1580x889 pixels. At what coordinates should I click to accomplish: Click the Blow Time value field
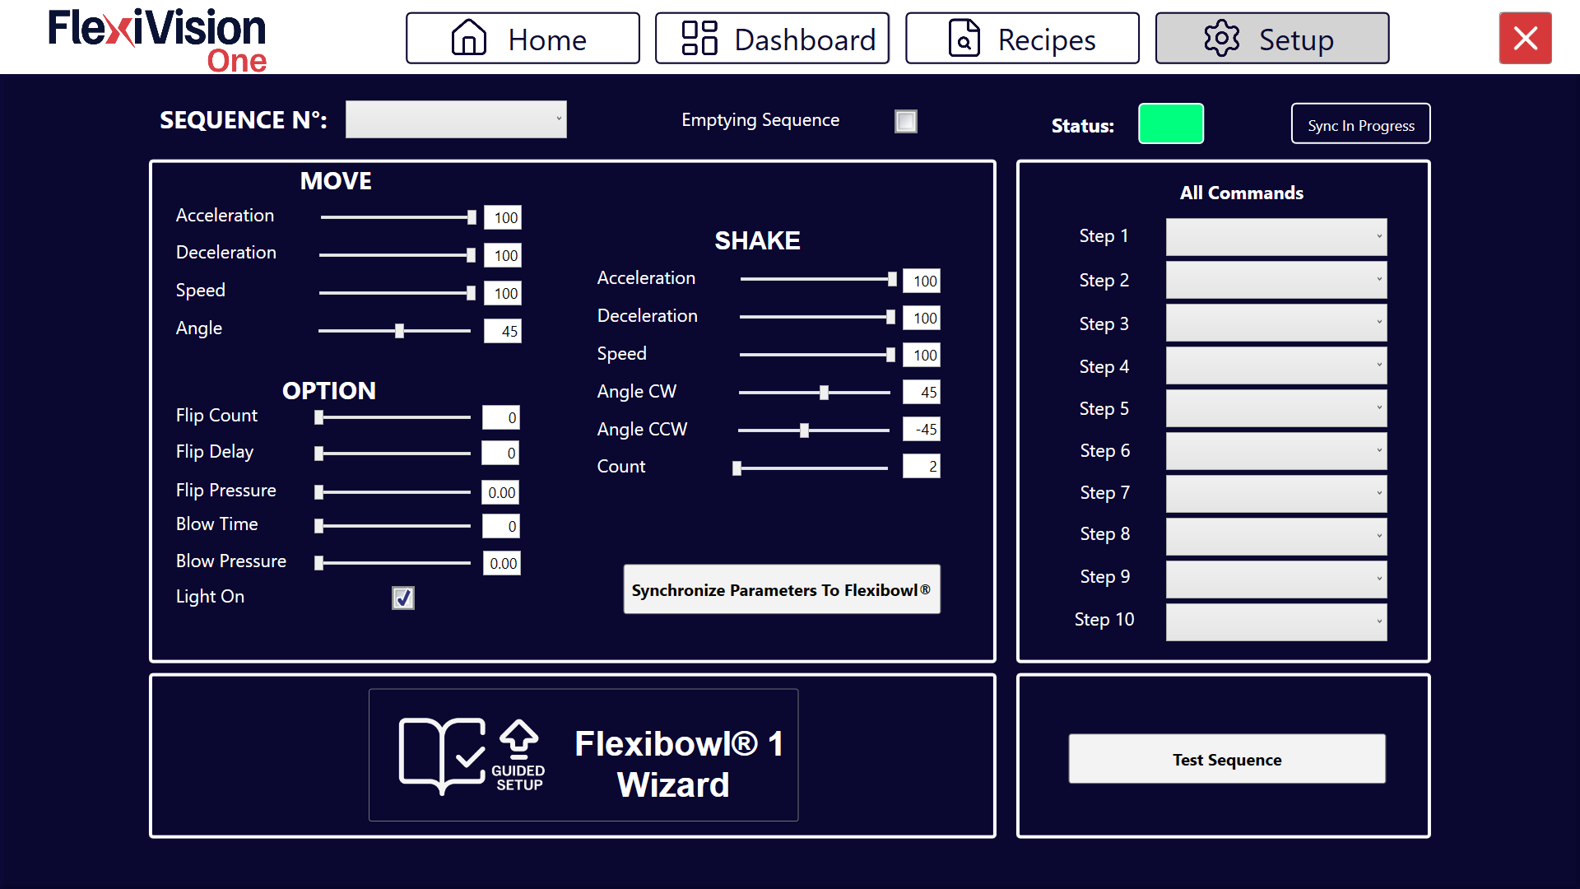click(x=501, y=526)
